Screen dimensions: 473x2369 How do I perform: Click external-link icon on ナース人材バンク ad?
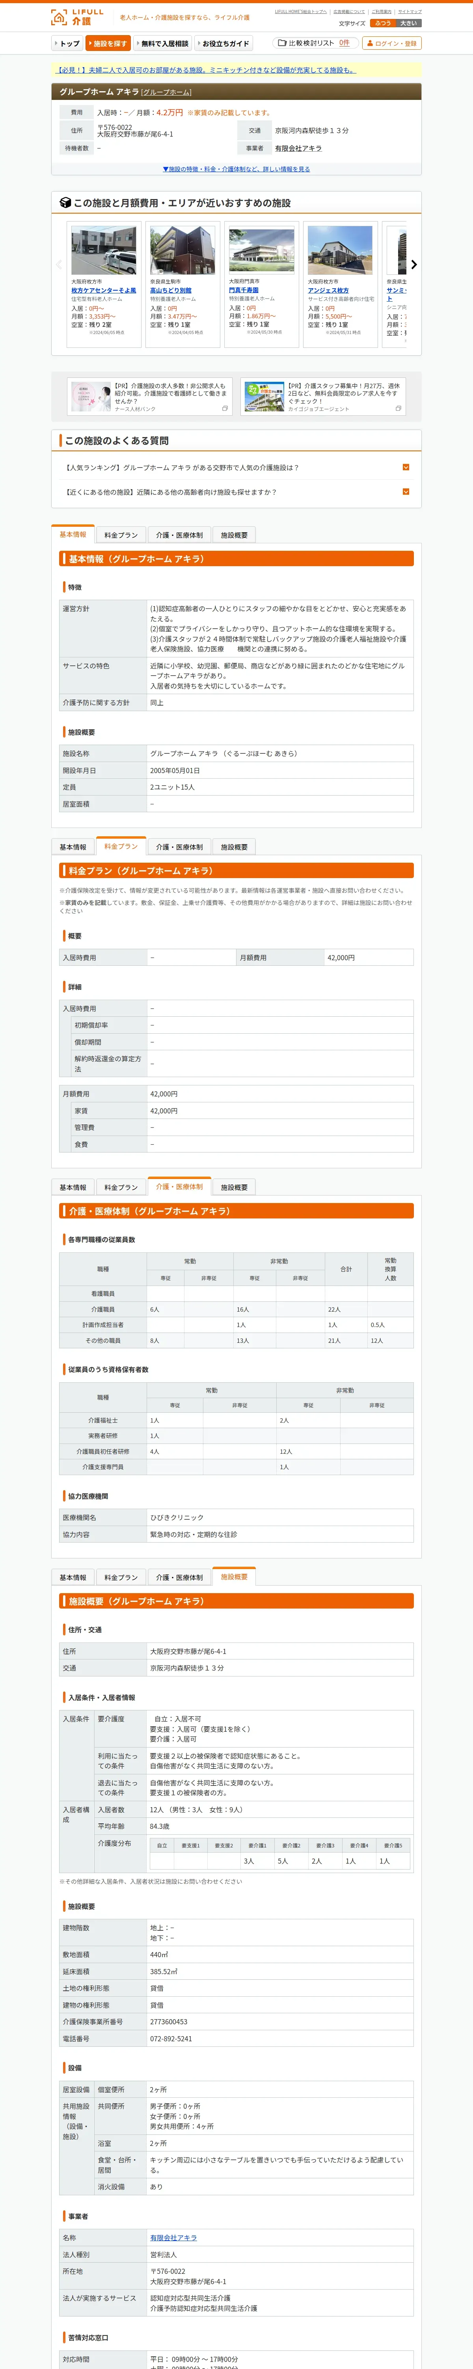point(225,408)
